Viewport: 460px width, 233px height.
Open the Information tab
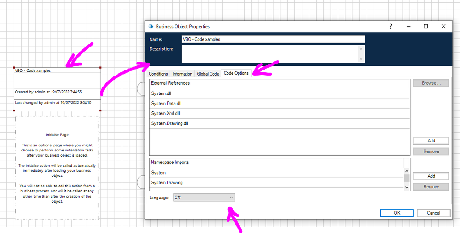[182, 74]
